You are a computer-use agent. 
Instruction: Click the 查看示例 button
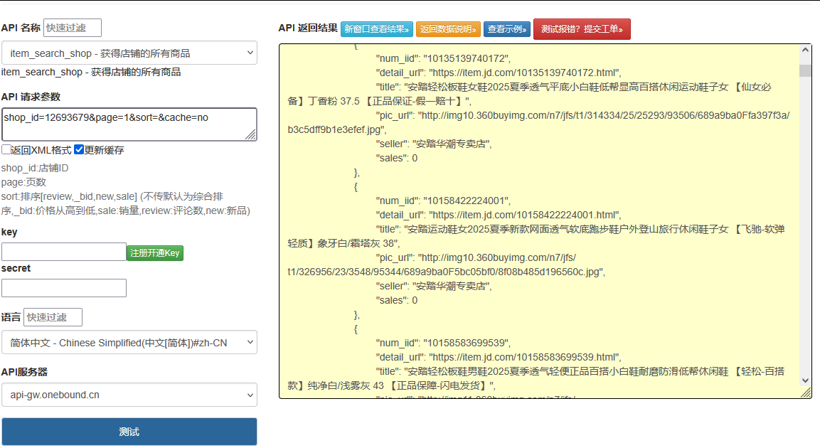coord(507,29)
